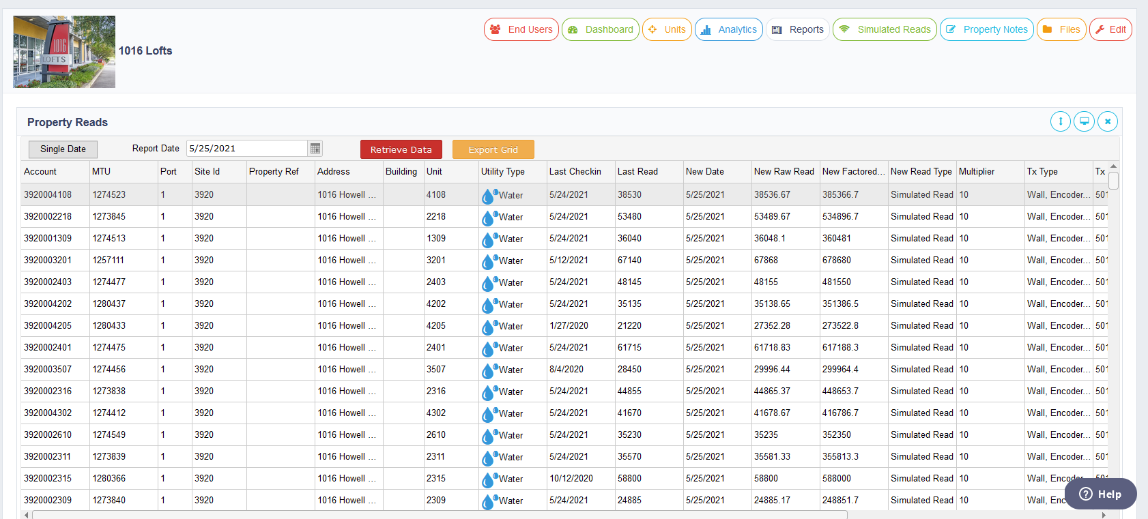The width and height of the screenshot is (1148, 519).
Task: Open Simulated Reads page
Action: point(885,29)
